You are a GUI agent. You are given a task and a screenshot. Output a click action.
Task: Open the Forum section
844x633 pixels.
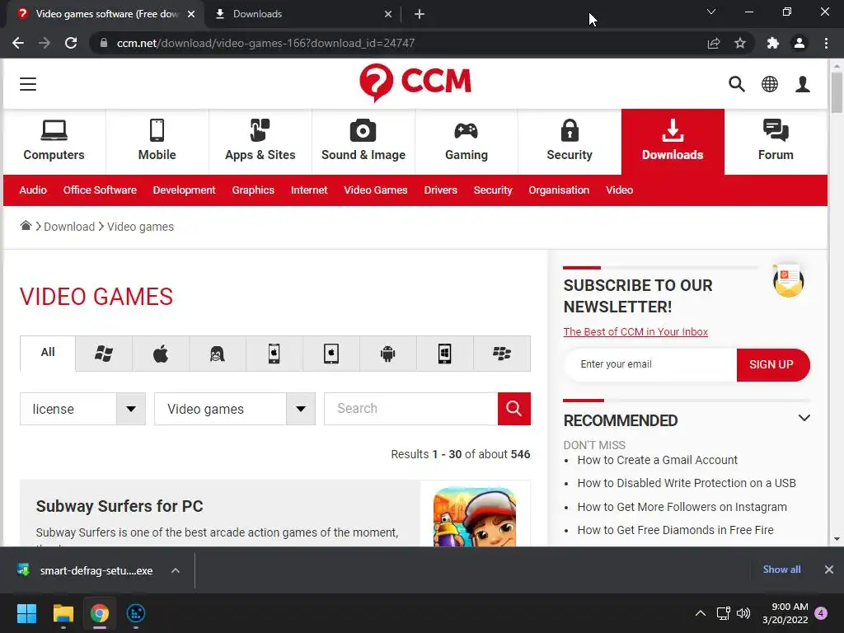[x=776, y=141]
